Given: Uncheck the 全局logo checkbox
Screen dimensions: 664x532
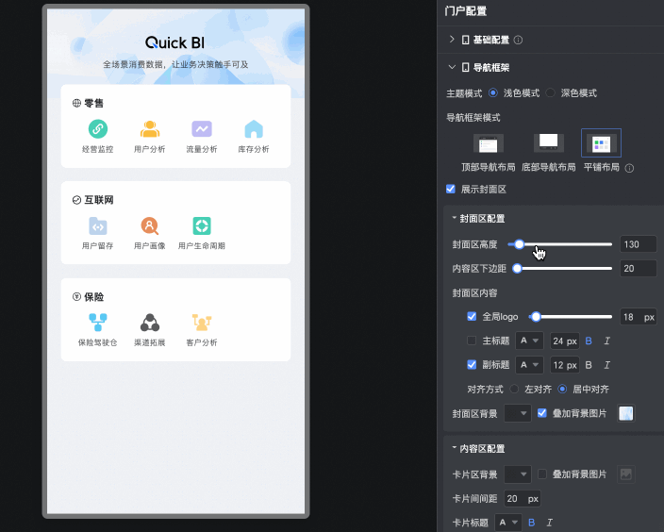Looking at the screenshot, I should [472, 316].
